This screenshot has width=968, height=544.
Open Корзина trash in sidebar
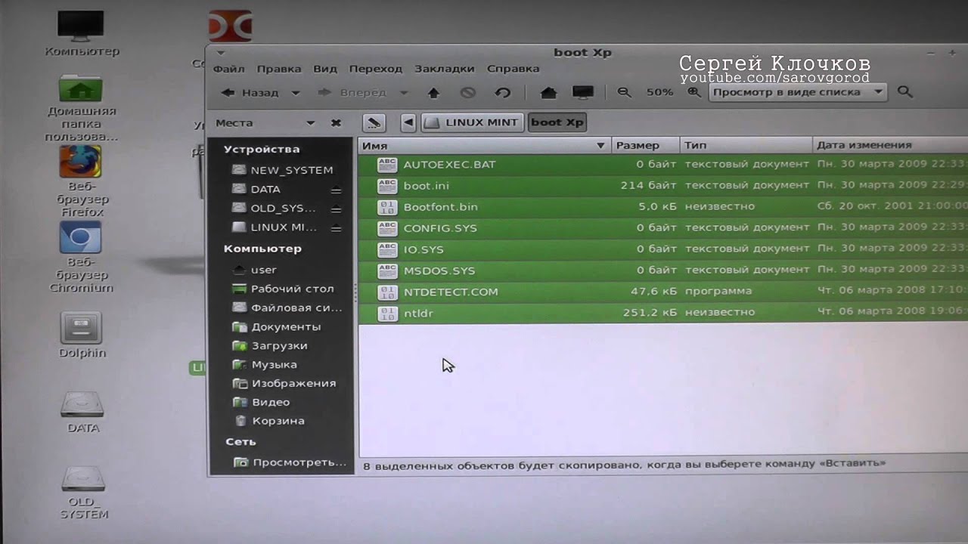(x=269, y=421)
